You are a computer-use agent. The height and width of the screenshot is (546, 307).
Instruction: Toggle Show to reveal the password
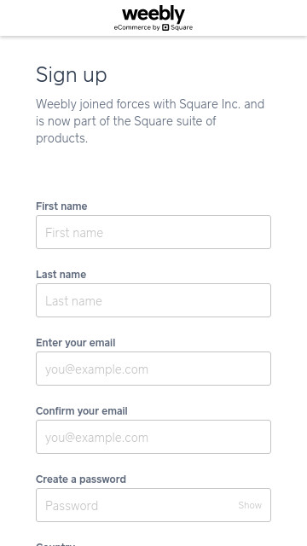click(x=250, y=505)
